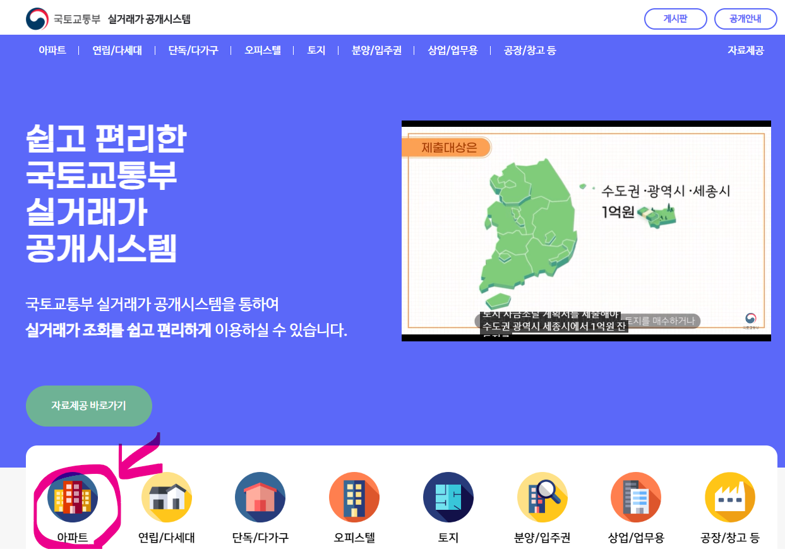Image resolution: width=785 pixels, height=554 pixels.
Task: Open the 연립/다세대 row-house icon
Action: pos(167,497)
